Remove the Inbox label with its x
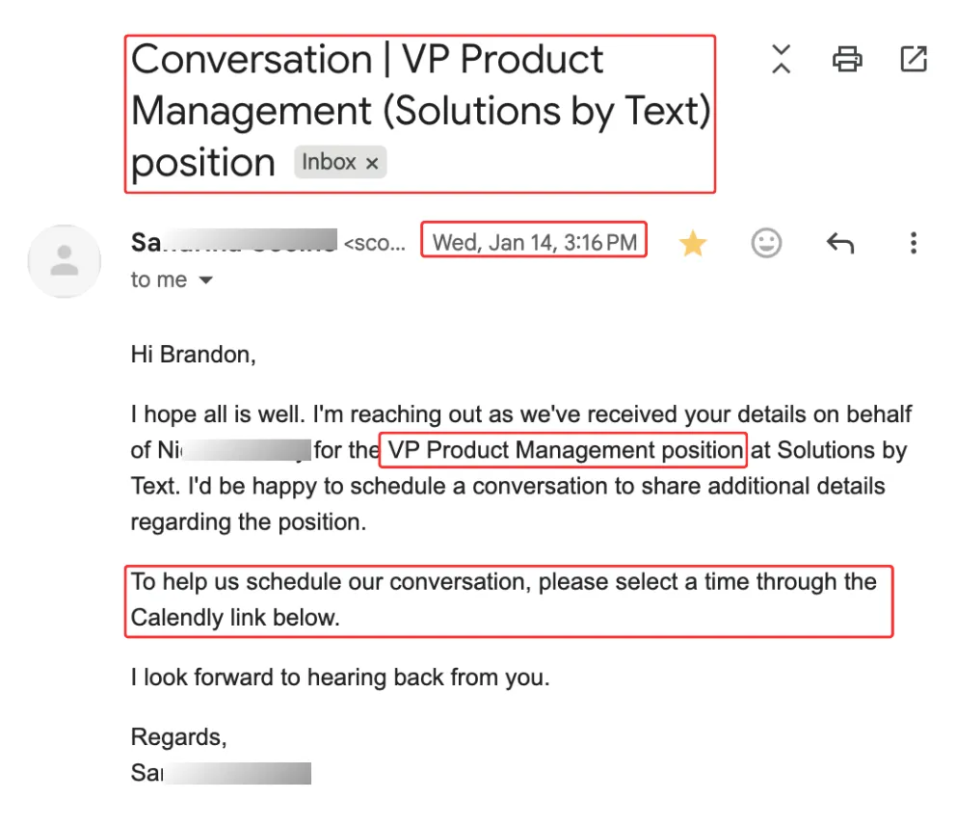Screen dimensions: 956x826 pyautogui.click(x=372, y=163)
